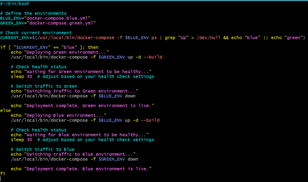
Task: Click /dev/null in the redirect
Action: (209, 38)
